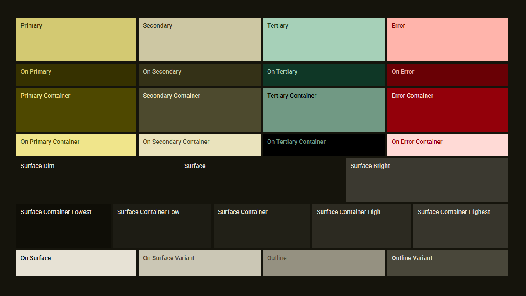Click the Surface Dim swatch

[x=98, y=180]
